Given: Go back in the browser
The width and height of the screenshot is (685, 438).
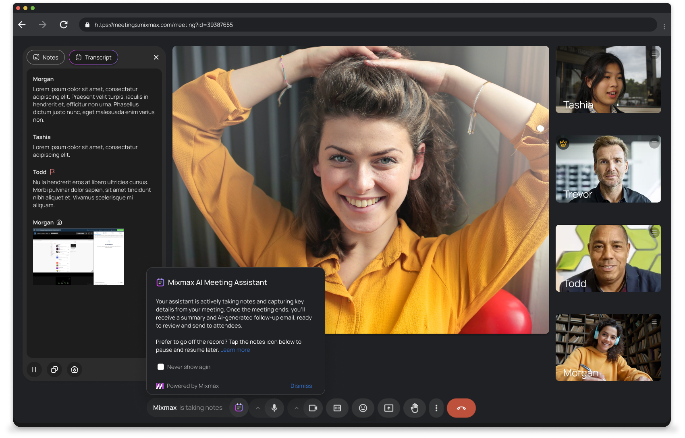Looking at the screenshot, I should [x=22, y=25].
